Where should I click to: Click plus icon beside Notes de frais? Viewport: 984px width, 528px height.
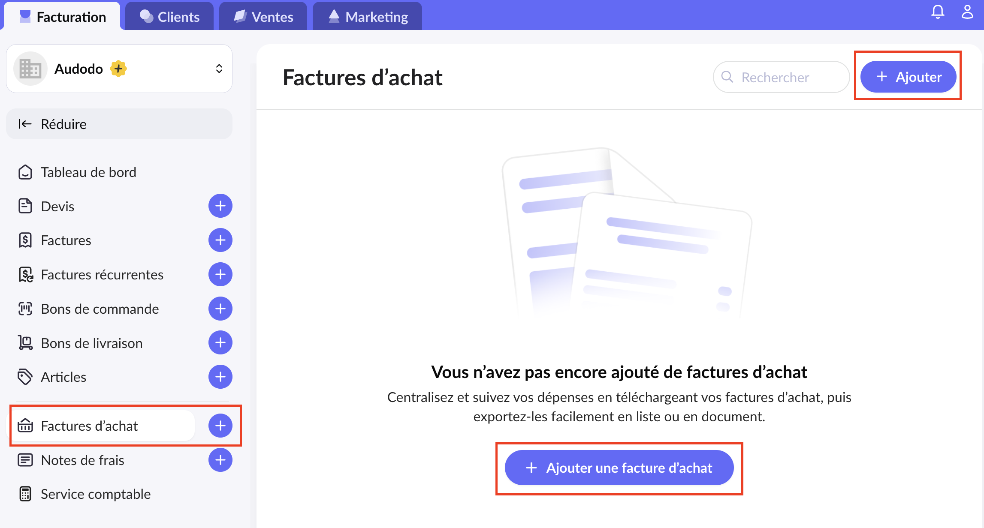(x=220, y=460)
